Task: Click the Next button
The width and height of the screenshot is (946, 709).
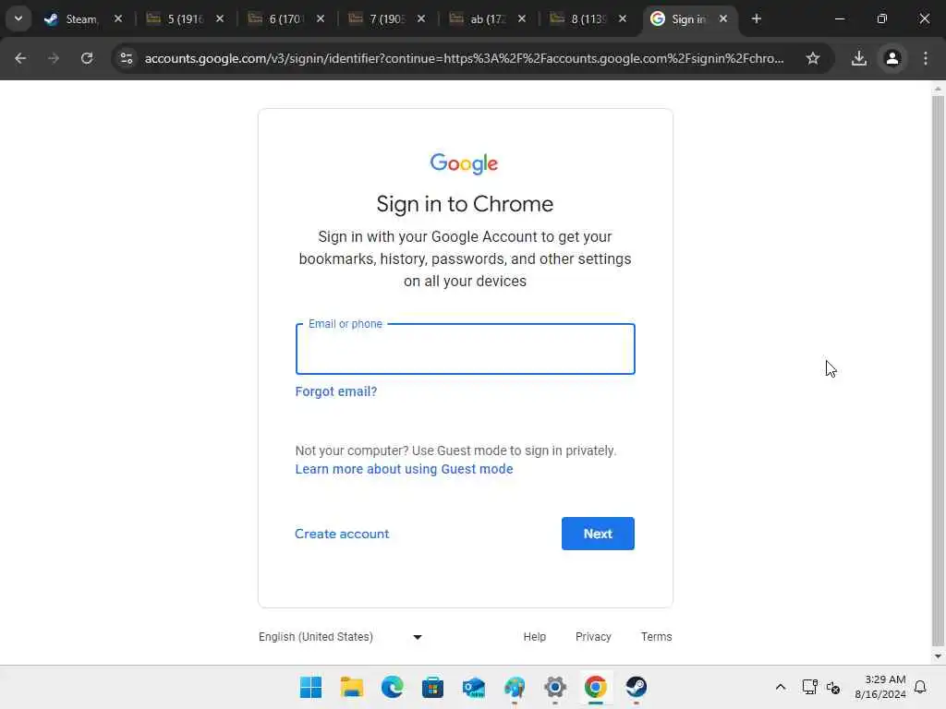Action: click(598, 534)
